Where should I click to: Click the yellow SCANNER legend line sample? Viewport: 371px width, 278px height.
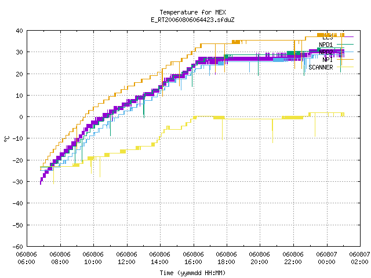(345, 67)
